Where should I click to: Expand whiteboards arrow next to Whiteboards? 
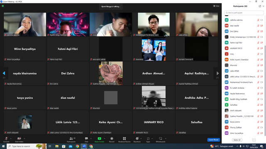165,139
